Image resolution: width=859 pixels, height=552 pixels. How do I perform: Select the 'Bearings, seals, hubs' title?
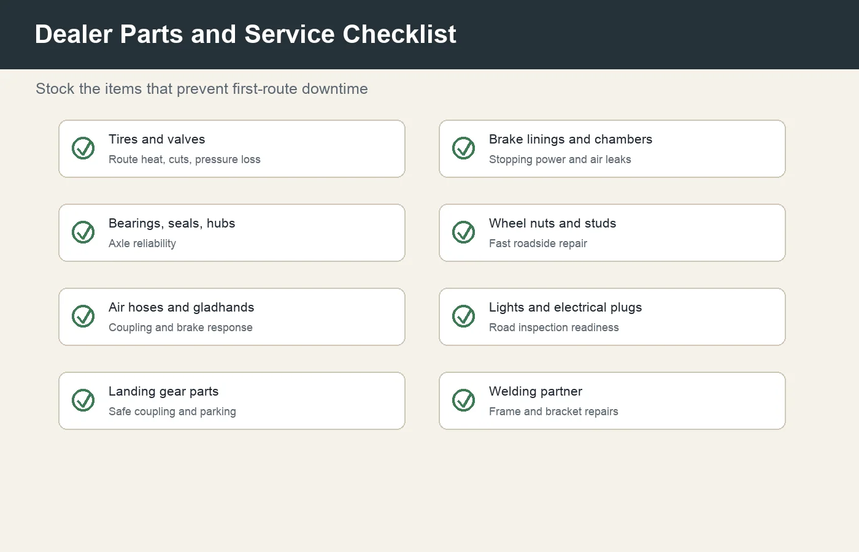[172, 223]
